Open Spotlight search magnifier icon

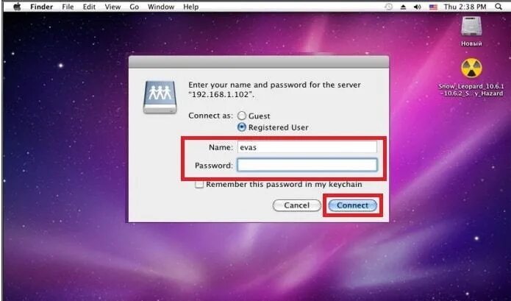[499, 7]
